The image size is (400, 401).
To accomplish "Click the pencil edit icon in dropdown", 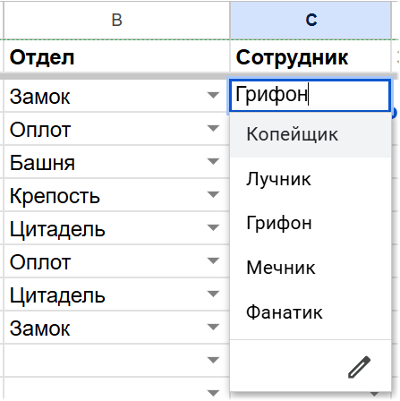I will pyautogui.click(x=359, y=367).
